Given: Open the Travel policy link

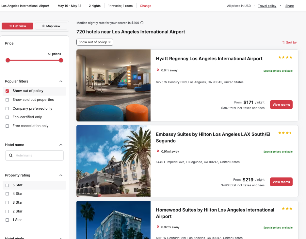Looking at the screenshot, I should [267, 6].
